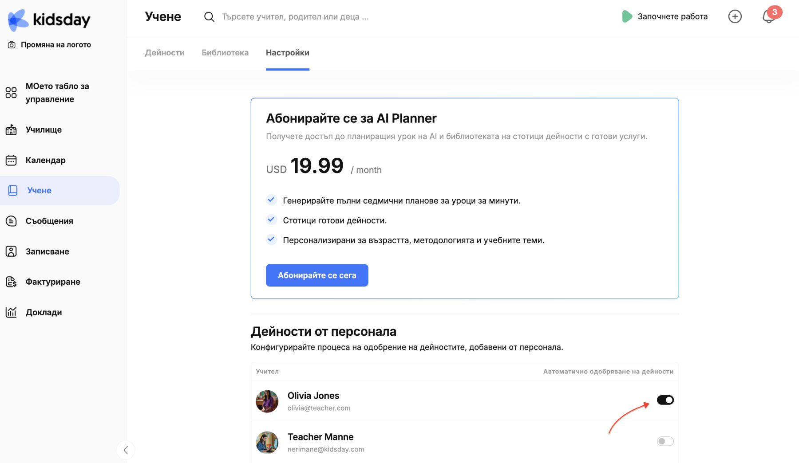Disable auto-approval toggle for Olivia Jones
This screenshot has width=799, height=463.
[665, 400]
